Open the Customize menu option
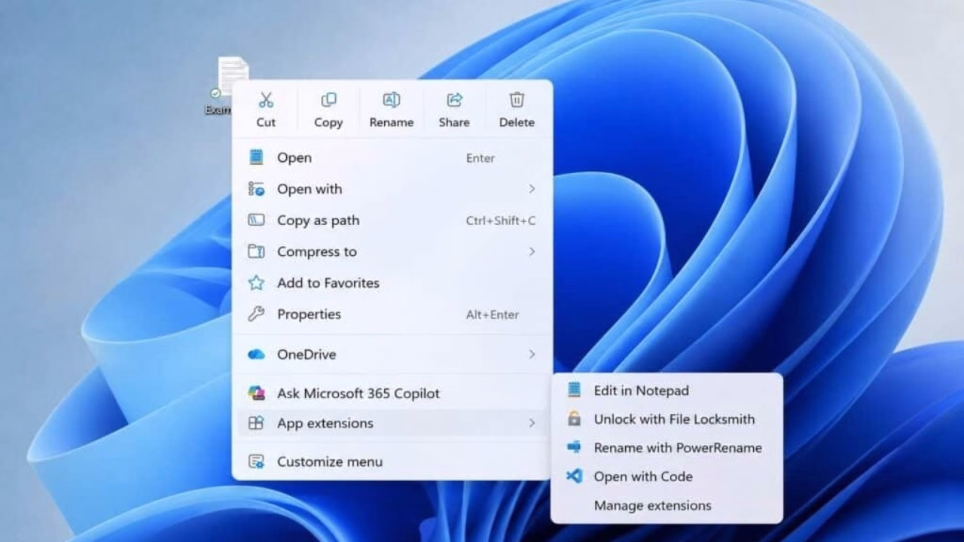This screenshot has height=542, width=964. (392, 461)
